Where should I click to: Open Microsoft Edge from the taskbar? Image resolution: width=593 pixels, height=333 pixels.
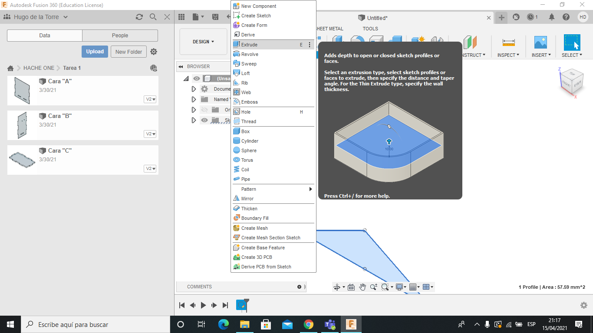[x=224, y=324]
